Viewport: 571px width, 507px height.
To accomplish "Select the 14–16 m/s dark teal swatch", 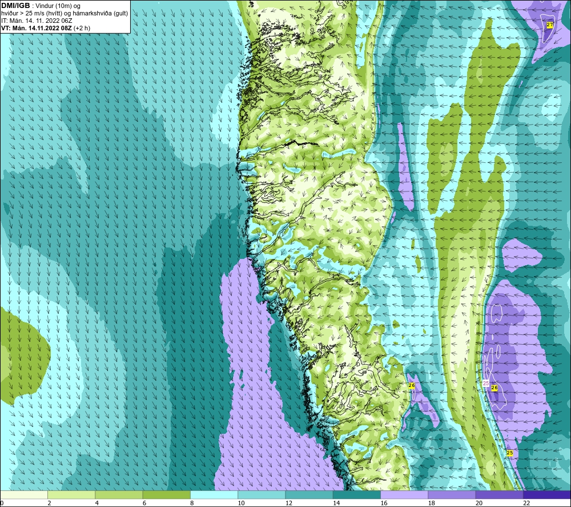I will tap(357, 495).
